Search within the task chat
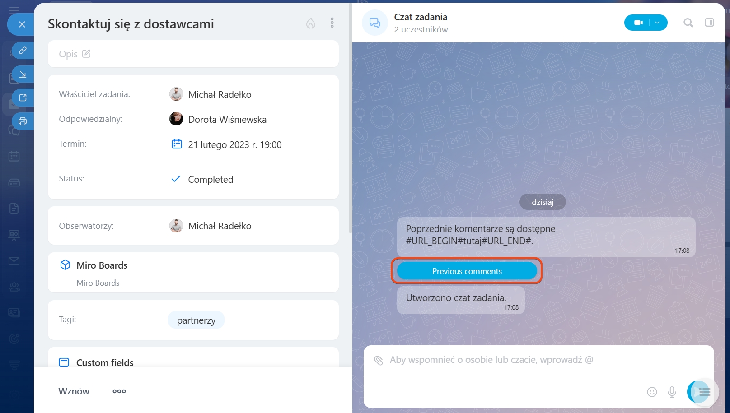The width and height of the screenshot is (730, 413). coord(688,23)
